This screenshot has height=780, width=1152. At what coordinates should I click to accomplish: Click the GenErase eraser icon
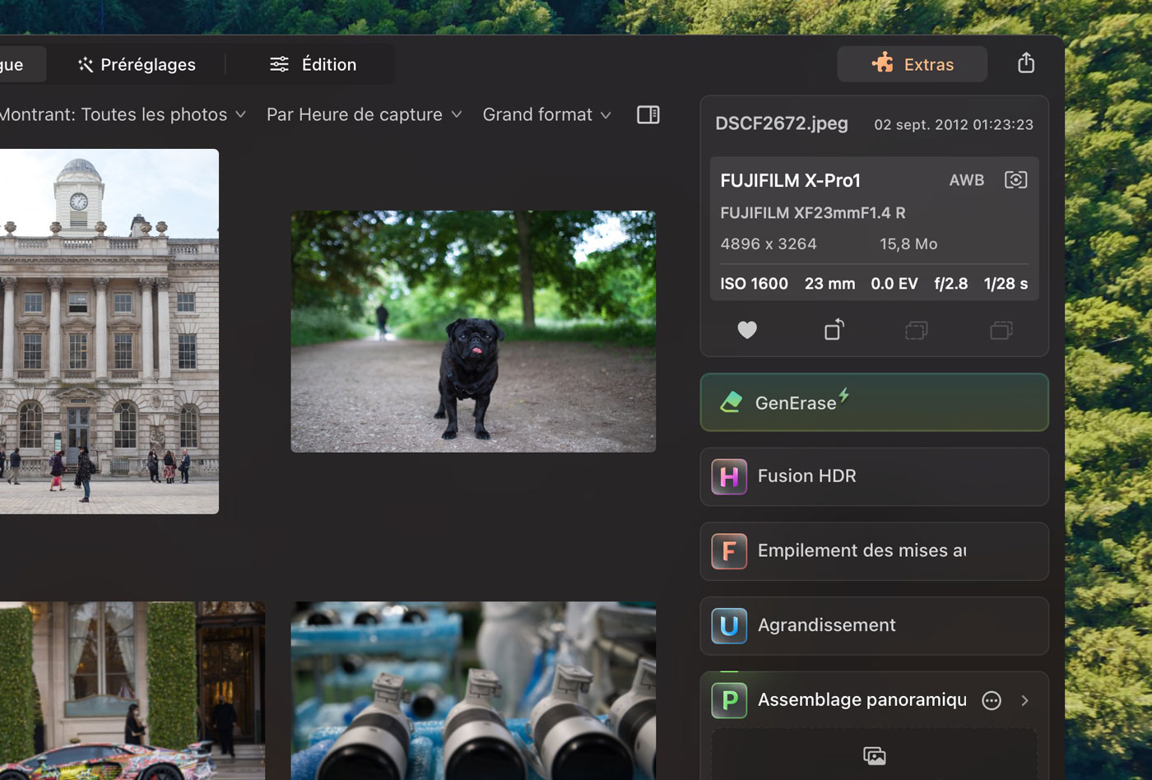(x=731, y=402)
